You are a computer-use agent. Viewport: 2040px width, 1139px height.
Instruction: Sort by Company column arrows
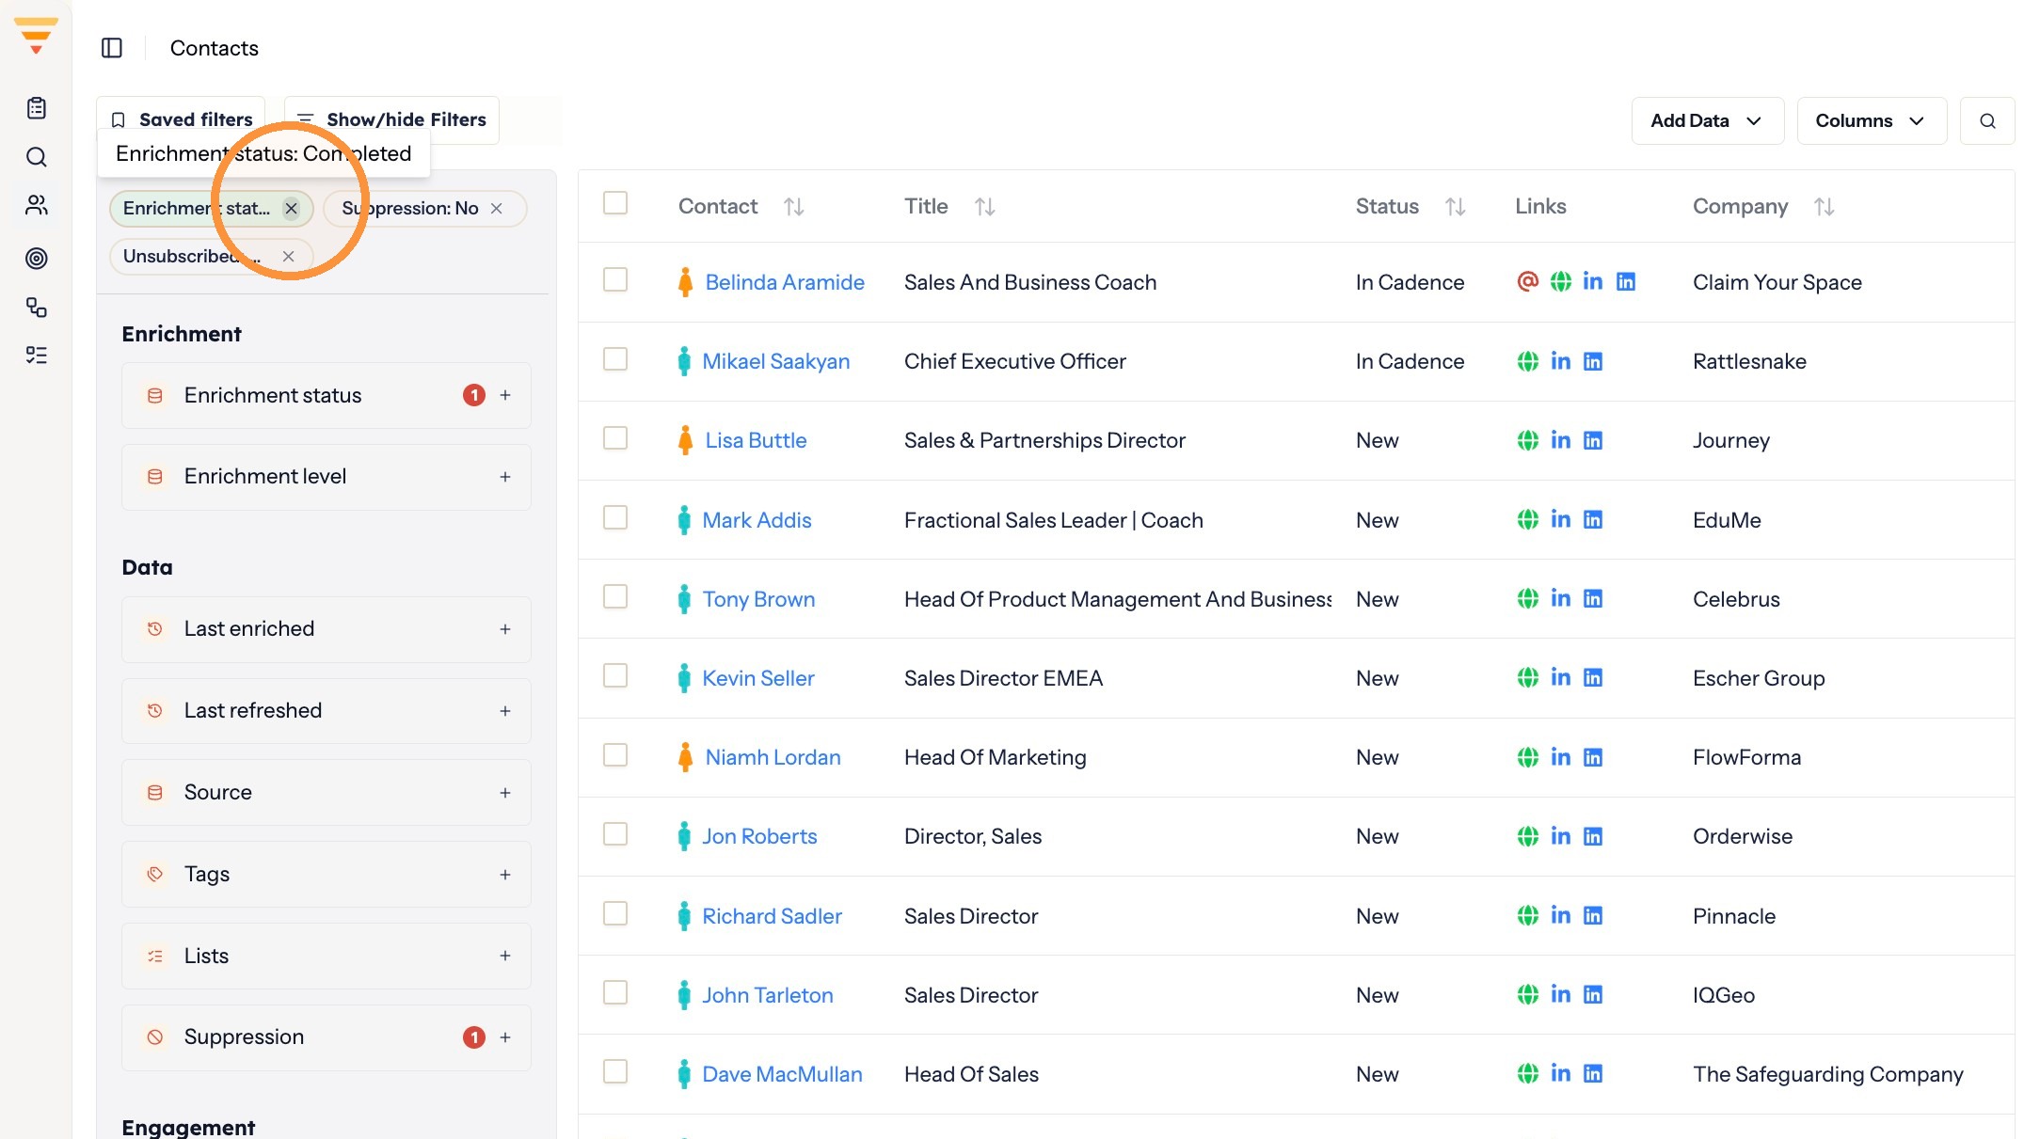point(1825,207)
